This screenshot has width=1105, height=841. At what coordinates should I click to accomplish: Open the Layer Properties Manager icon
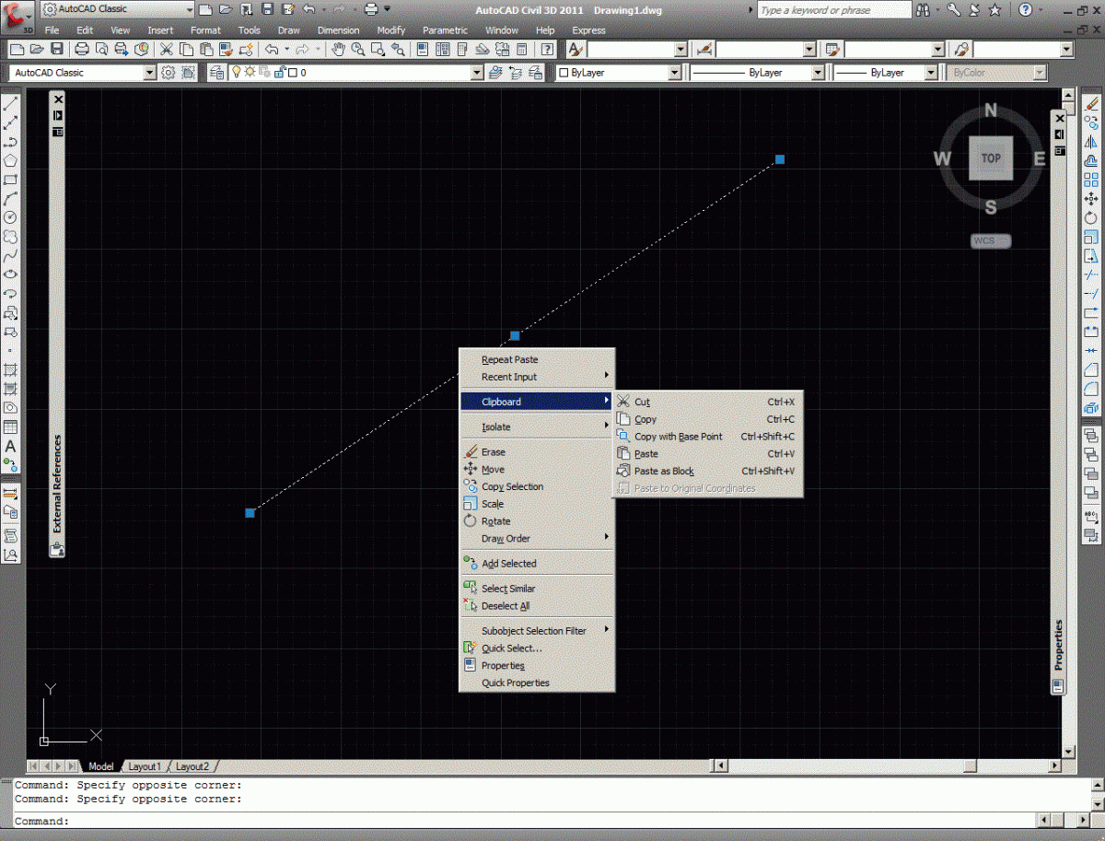point(217,72)
